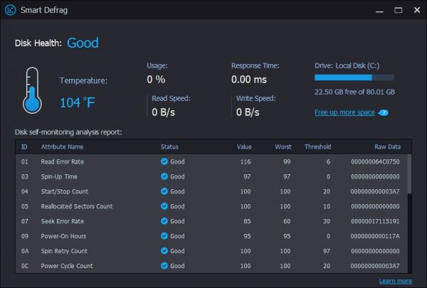This screenshot has height=288, width=427.
Task: Click the 22.50 GB free of 80.01 GB text
Action: [354, 92]
